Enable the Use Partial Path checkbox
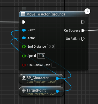This screenshot has width=98, height=104. [x=54, y=65]
